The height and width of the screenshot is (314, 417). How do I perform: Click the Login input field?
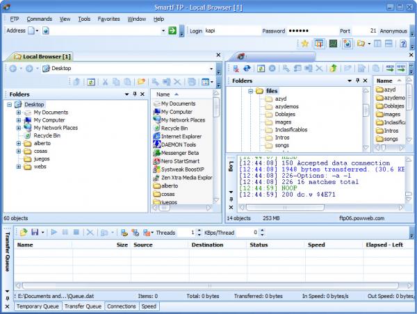tap(232, 31)
